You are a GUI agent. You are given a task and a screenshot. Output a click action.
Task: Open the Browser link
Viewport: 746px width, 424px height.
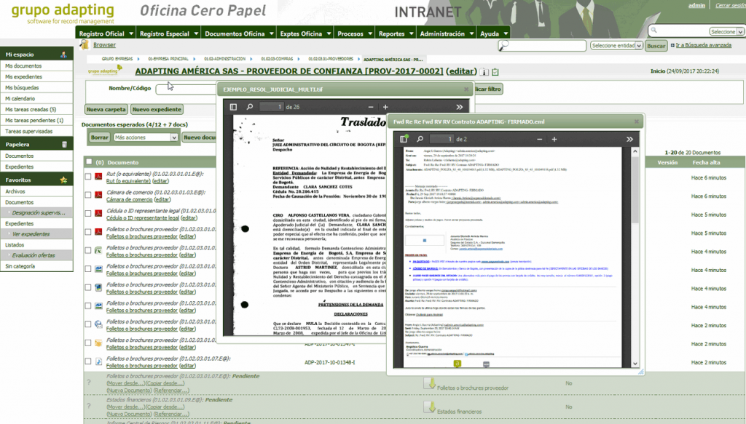[x=104, y=44]
